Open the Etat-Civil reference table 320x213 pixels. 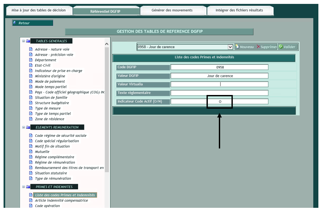(x=42, y=65)
